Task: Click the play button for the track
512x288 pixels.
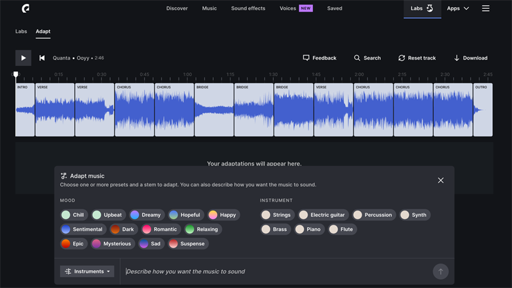Action: point(23,58)
